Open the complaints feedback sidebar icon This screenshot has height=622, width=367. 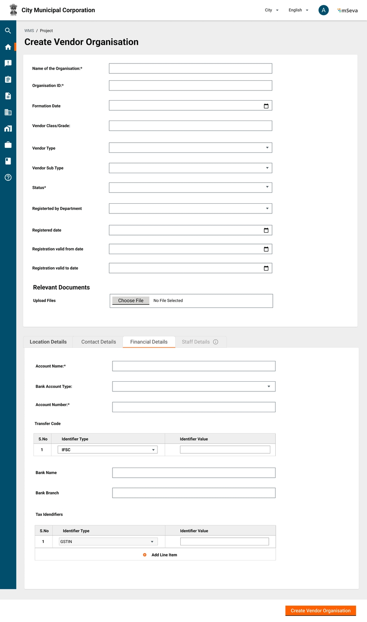[x=8, y=63]
